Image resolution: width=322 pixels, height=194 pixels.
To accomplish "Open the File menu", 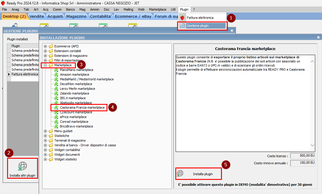I will pyautogui.click(x=4, y=9).
